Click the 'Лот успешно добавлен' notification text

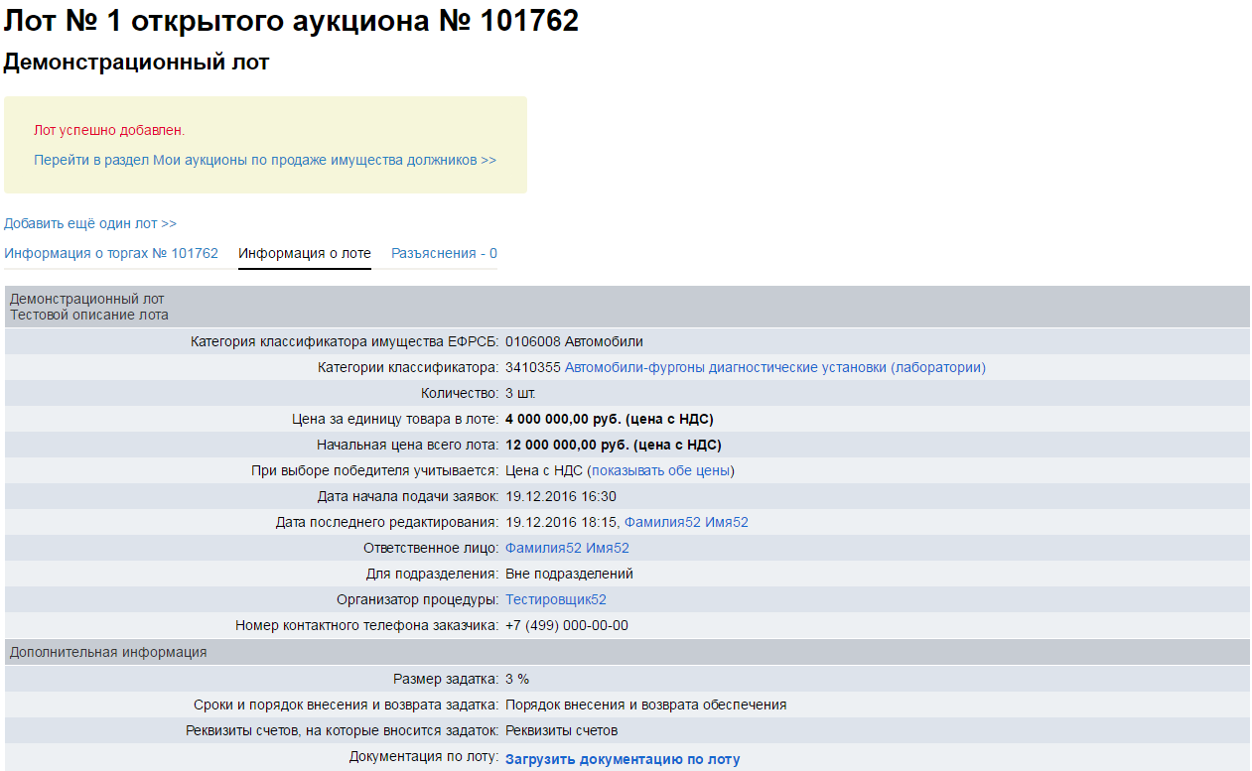[109, 130]
